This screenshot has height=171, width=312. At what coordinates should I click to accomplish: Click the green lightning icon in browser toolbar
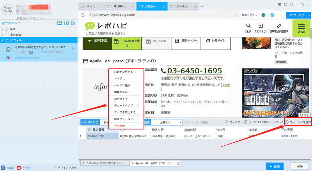(263, 15)
